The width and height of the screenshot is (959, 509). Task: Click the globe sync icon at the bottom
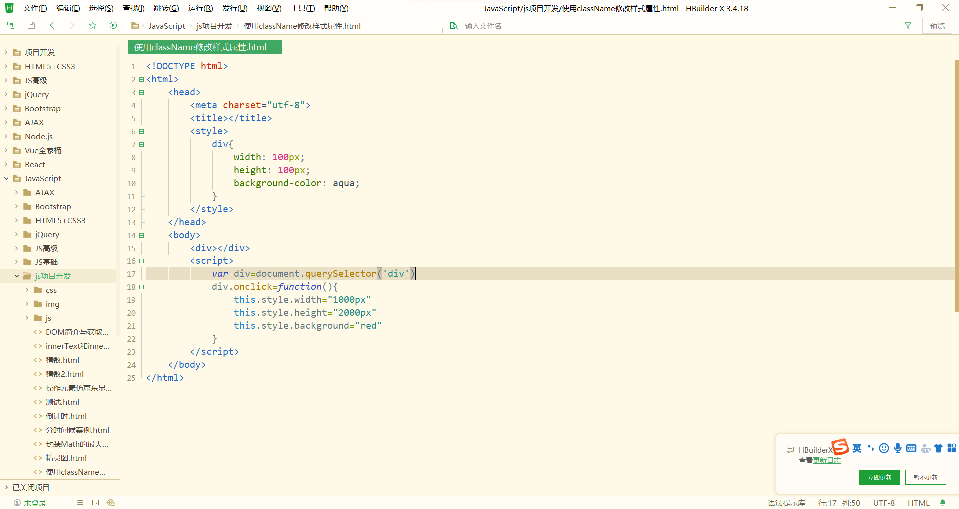point(111,503)
